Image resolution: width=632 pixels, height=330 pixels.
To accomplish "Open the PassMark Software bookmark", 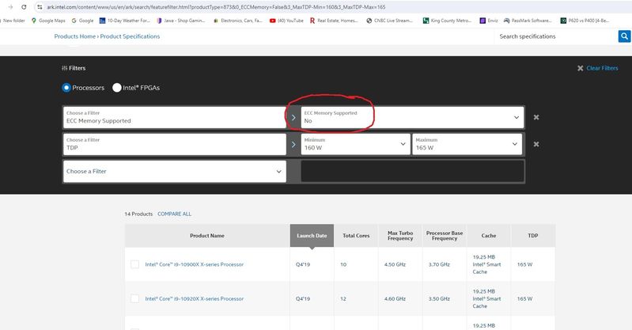I will pyautogui.click(x=528, y=20).
